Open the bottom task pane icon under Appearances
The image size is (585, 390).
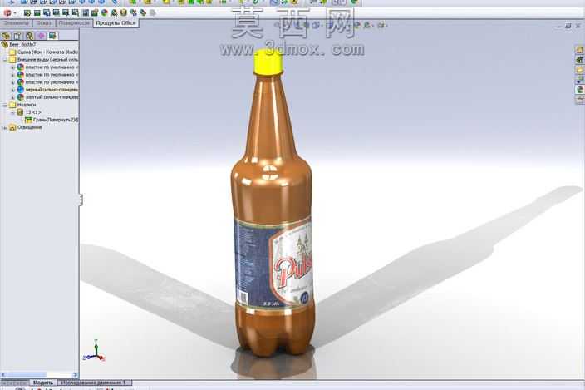pos(579,100)
